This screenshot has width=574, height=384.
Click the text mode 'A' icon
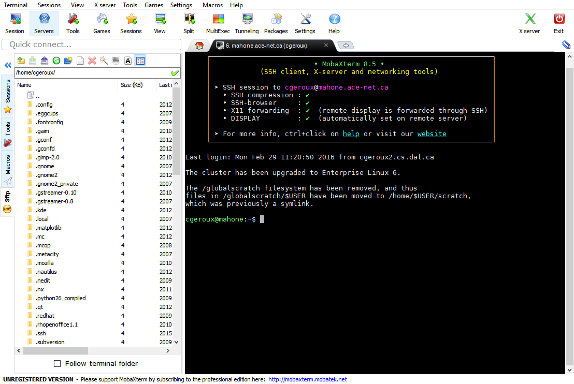[x=128, y=61]
